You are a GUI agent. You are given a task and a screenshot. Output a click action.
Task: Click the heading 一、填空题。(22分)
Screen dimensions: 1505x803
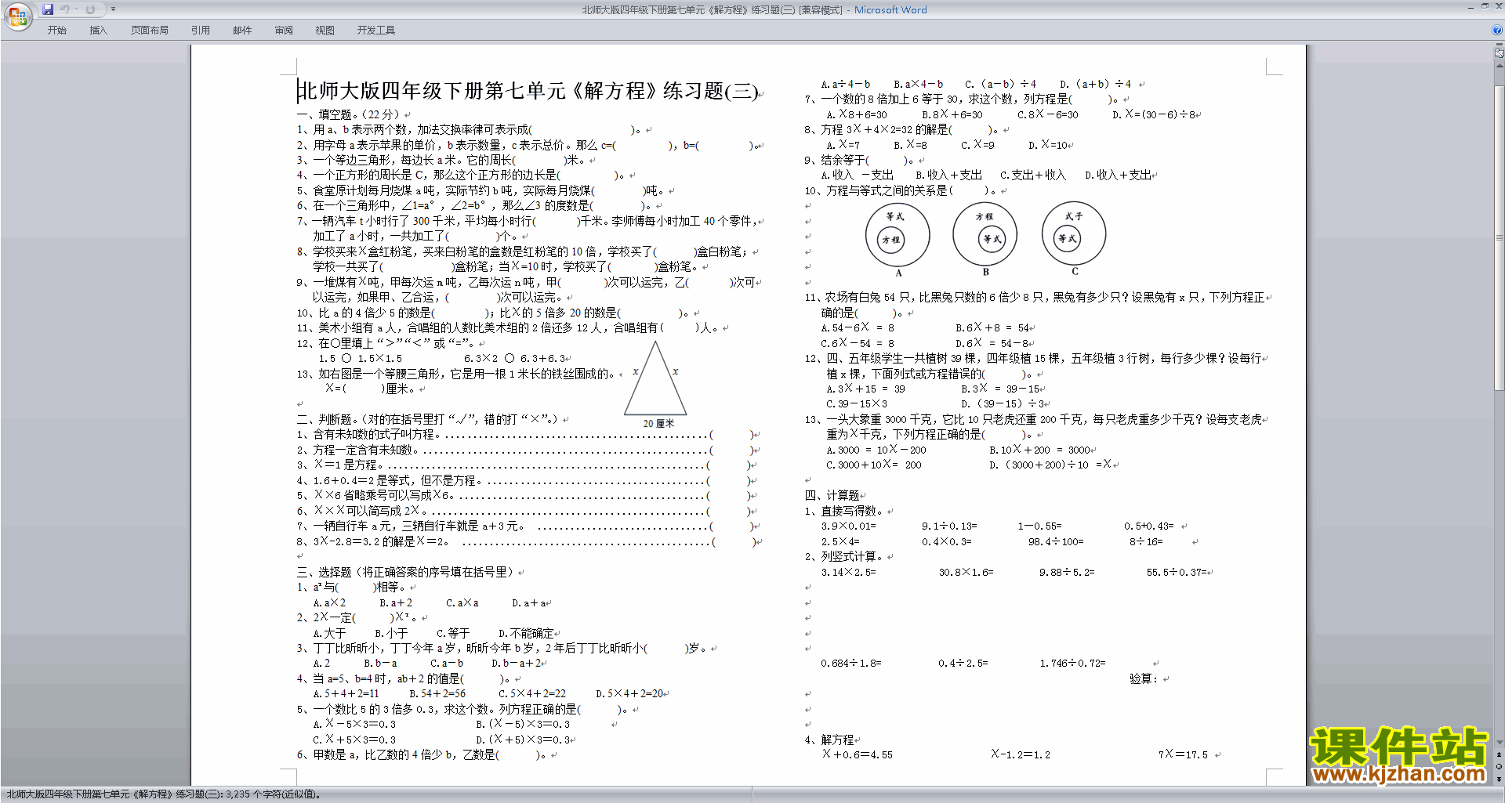point(348,114)
